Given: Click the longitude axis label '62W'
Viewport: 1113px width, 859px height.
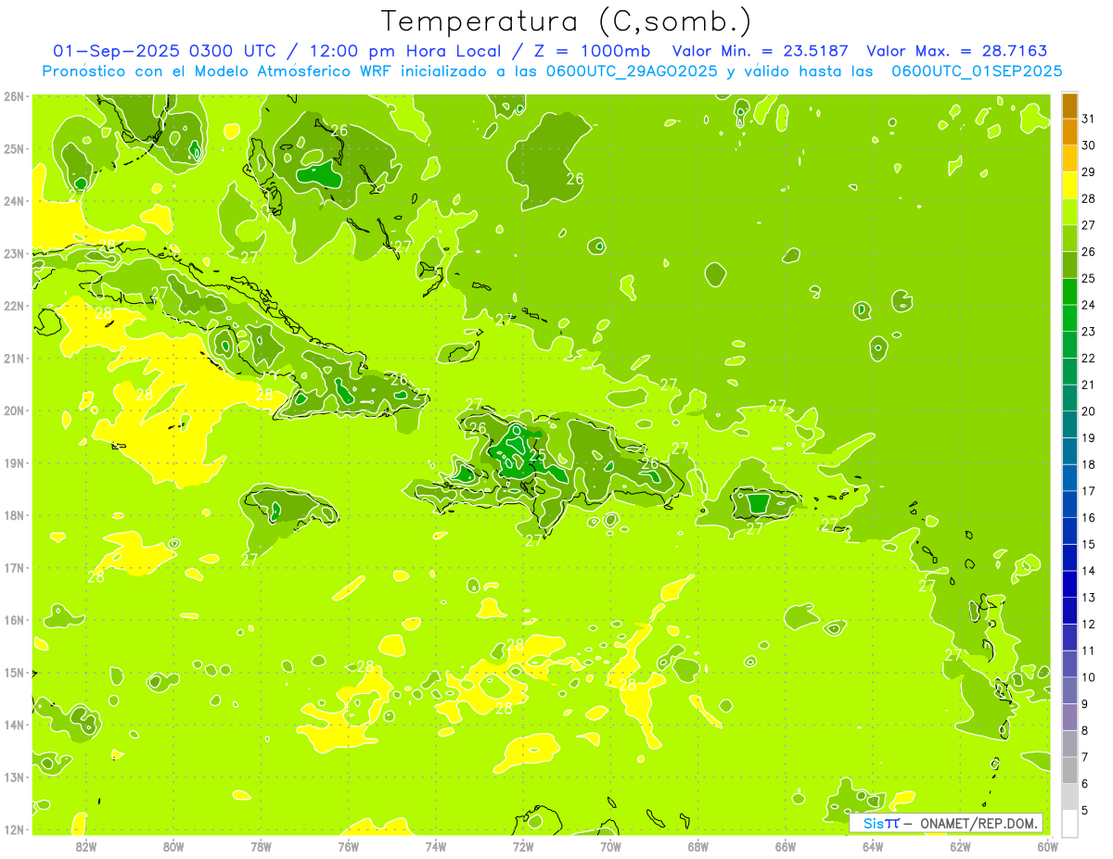Looking at the screenshot, I should pos(961,846).
